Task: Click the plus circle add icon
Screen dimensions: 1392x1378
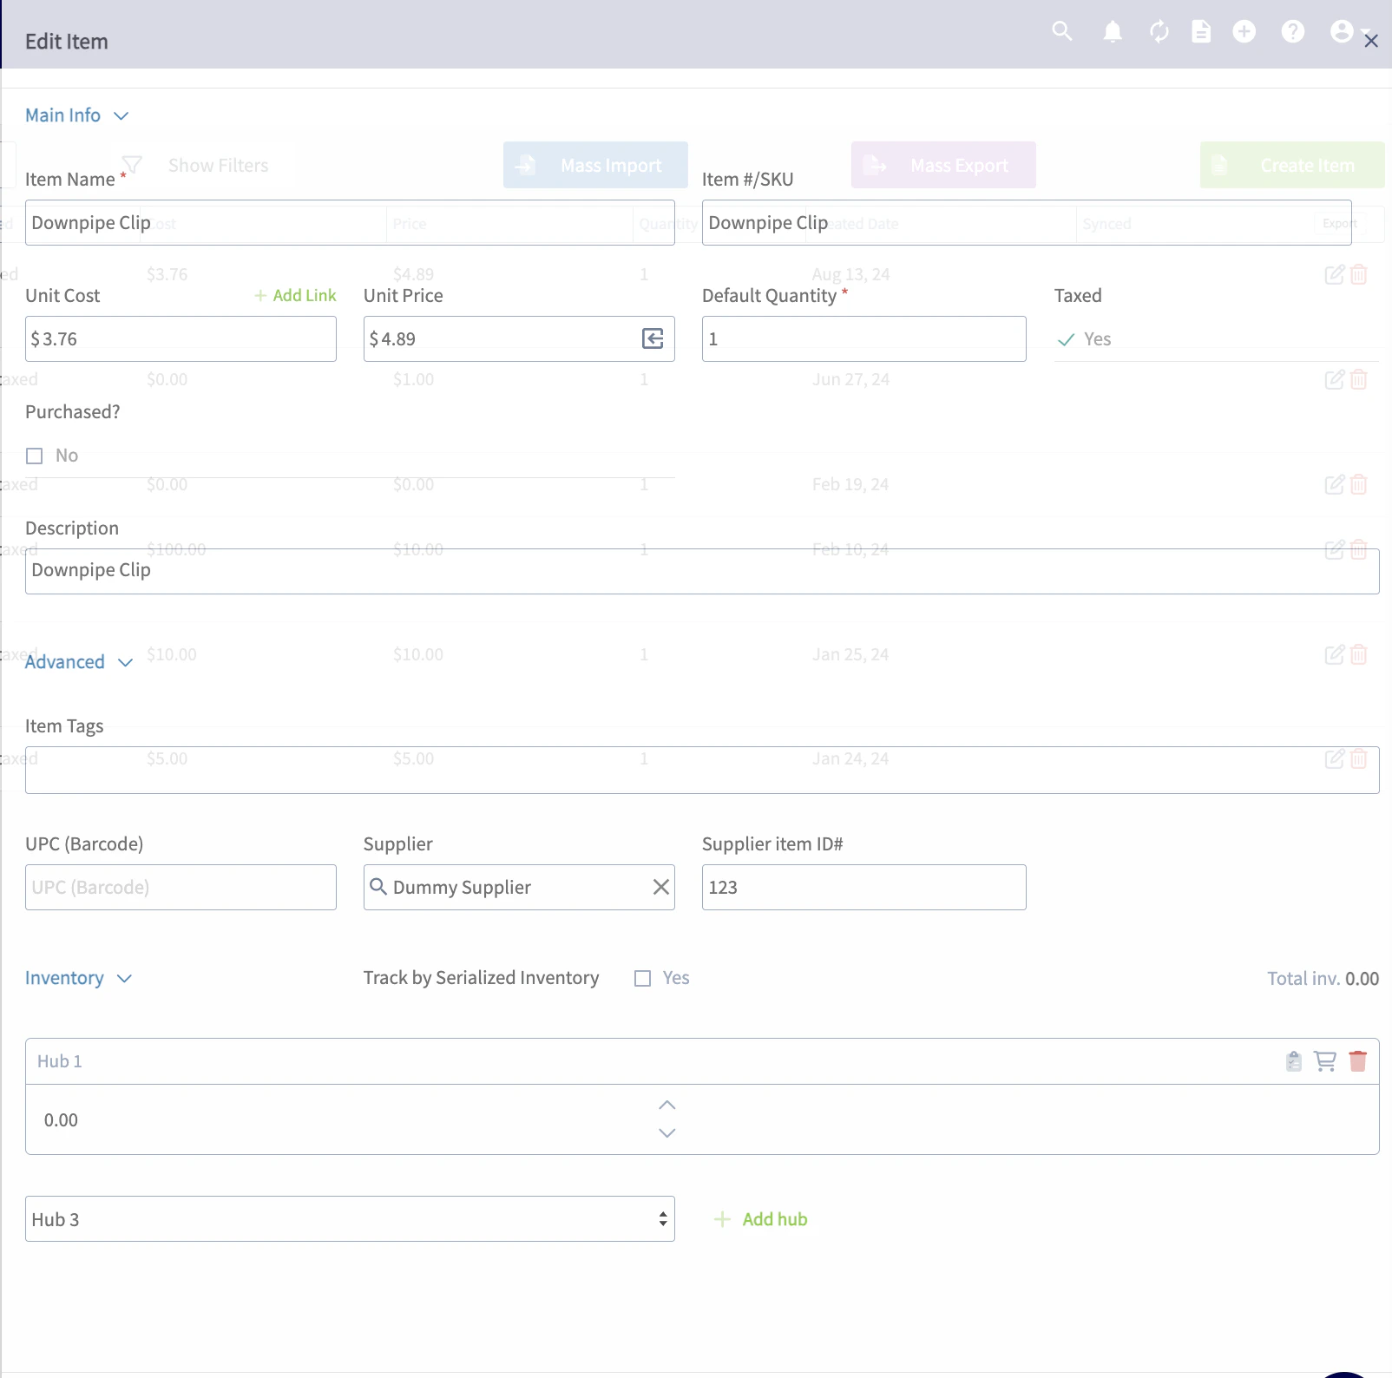Action: [x=1244, y=32]
